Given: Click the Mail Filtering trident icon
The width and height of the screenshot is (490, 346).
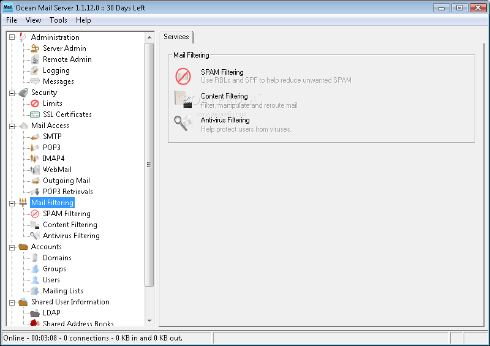Looking at the screenshot, I should pyautogui.click(x=23, y=203).
